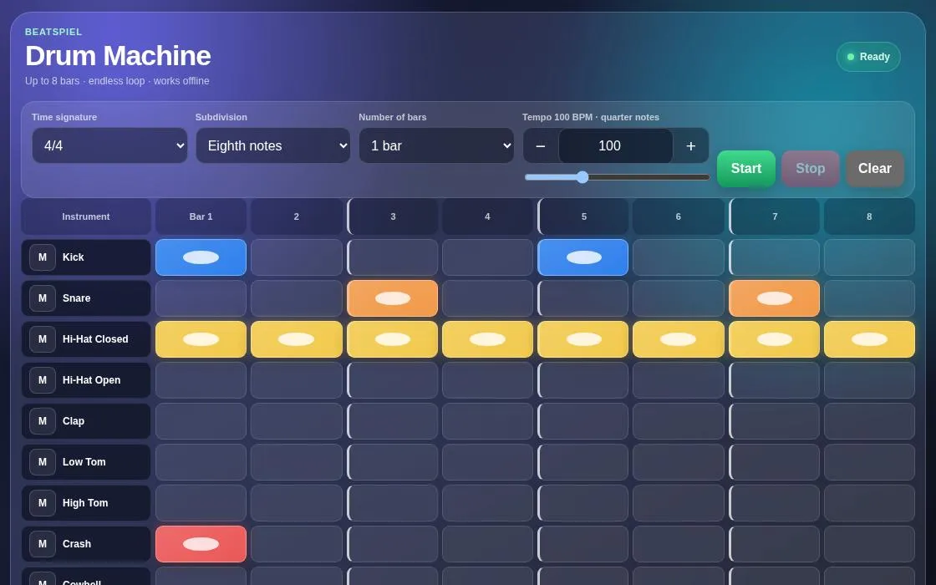Click the Ready status indicator
This screenshot has height=585, width=936.
pos(868,57)
